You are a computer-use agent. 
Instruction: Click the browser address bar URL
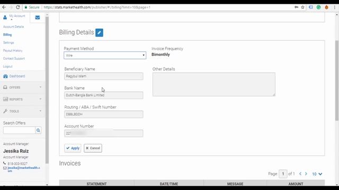pyautogui.click(x=97, y=7)
